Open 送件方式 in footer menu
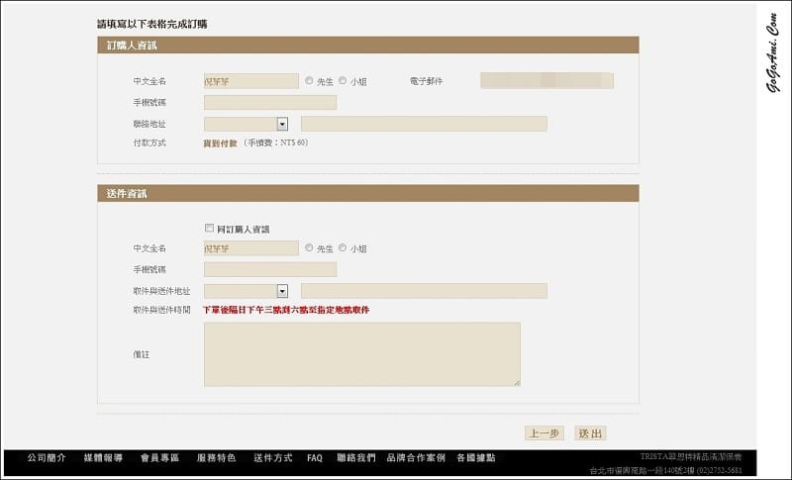The width and height of the screenshot is (792, 480). pyautogui.click(x=273, y=458)
